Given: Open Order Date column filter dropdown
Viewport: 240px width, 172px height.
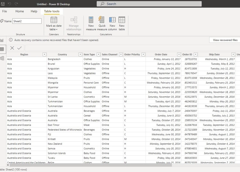Looking at the screenshot, I should [179, 54].
